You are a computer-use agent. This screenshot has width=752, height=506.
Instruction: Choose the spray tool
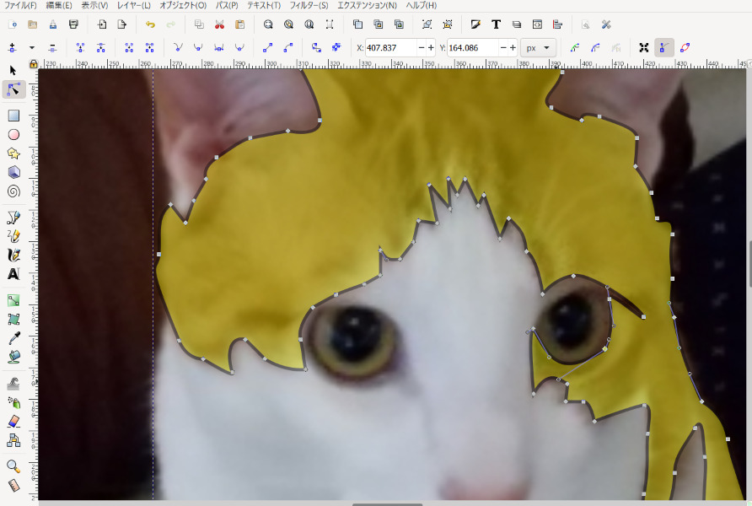13,402
